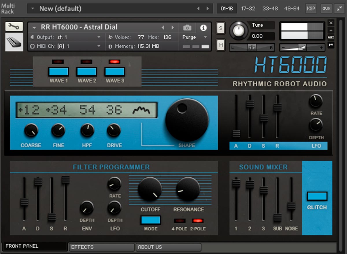Click the large SHAPE knob
347x254 pixels.
coord(187,120)
